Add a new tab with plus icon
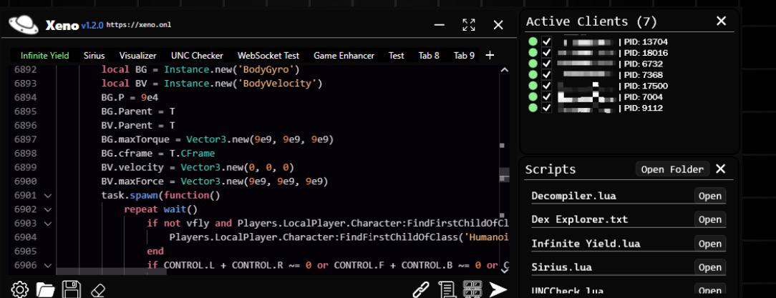Screen dimensions: 776x298 pos(490,55)
